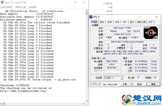Click the core count value 8
Viewport: 162px width, 106px height.
click(138, 78)
